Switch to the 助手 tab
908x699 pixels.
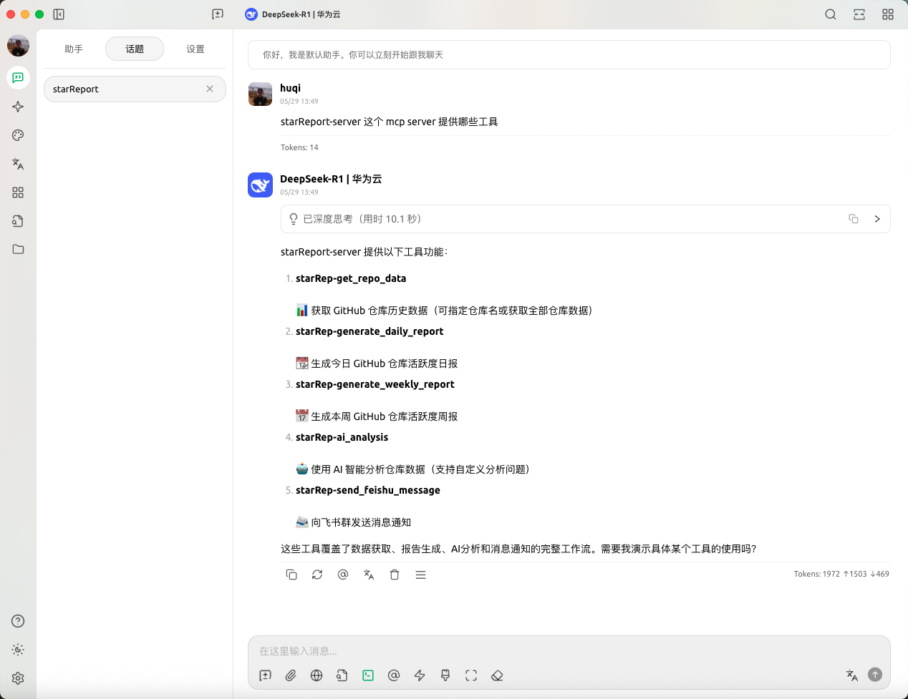(74, 49)
